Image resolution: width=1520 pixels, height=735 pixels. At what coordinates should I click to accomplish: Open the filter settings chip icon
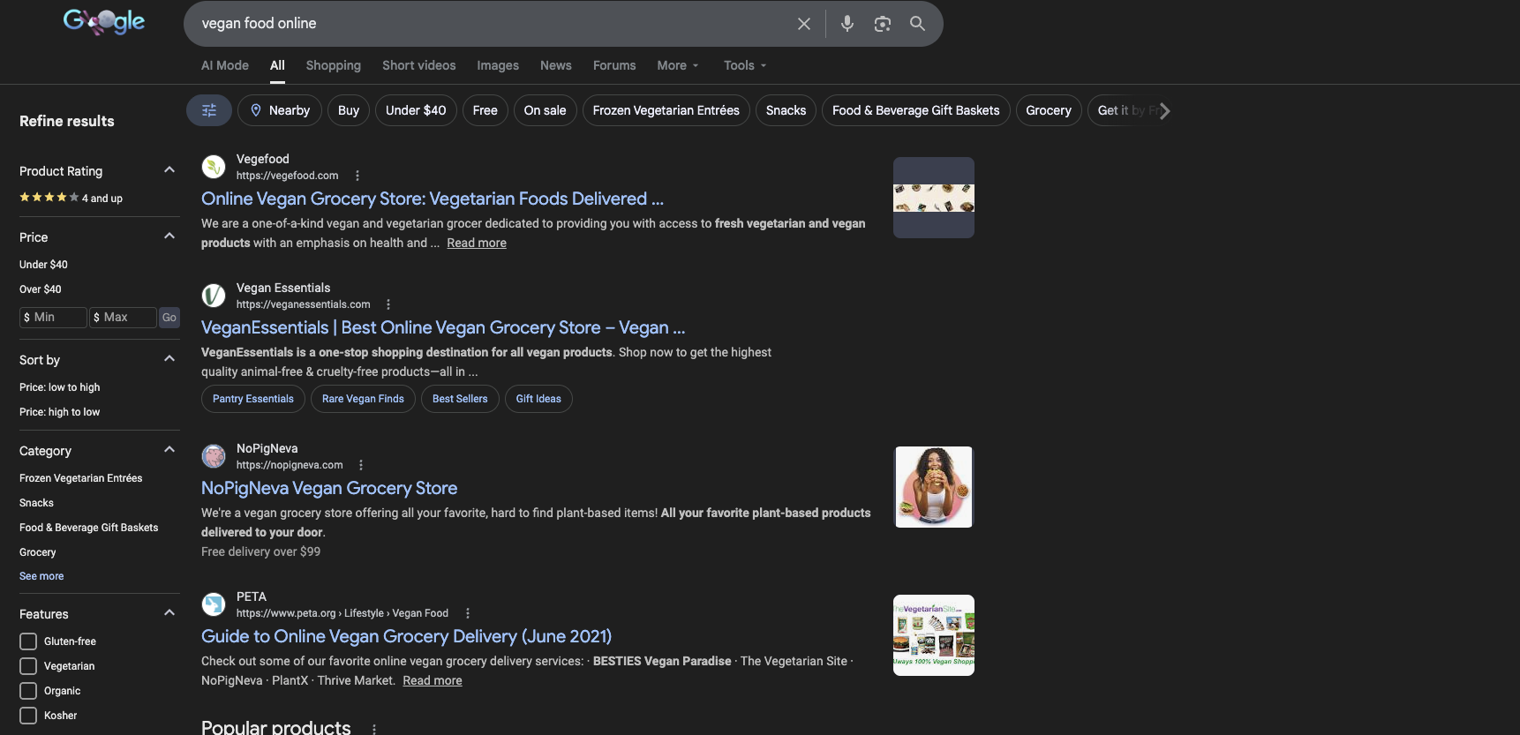(209, 110)
